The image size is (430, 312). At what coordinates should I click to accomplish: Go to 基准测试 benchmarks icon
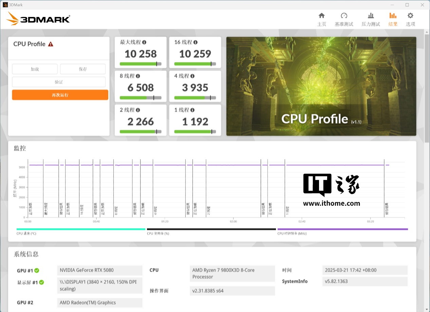click(x=344, y=16)
